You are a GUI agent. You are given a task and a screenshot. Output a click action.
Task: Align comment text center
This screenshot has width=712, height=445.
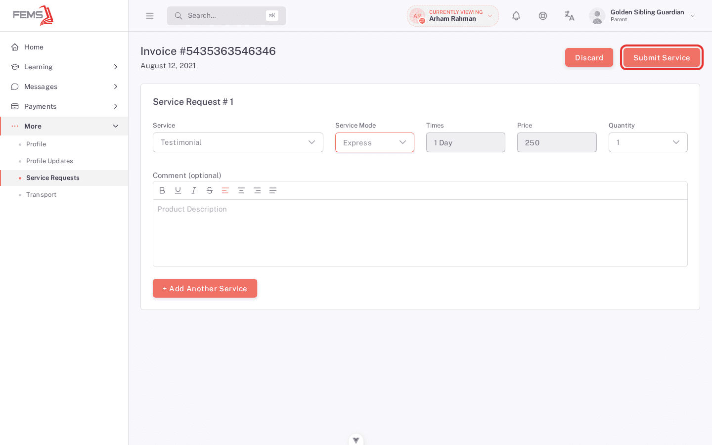(241, 190)
